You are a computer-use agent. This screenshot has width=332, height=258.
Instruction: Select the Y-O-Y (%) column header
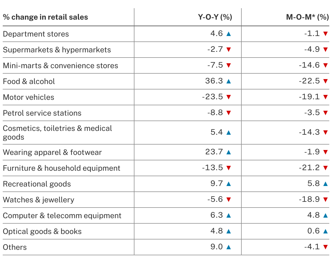tap(215, 17)
